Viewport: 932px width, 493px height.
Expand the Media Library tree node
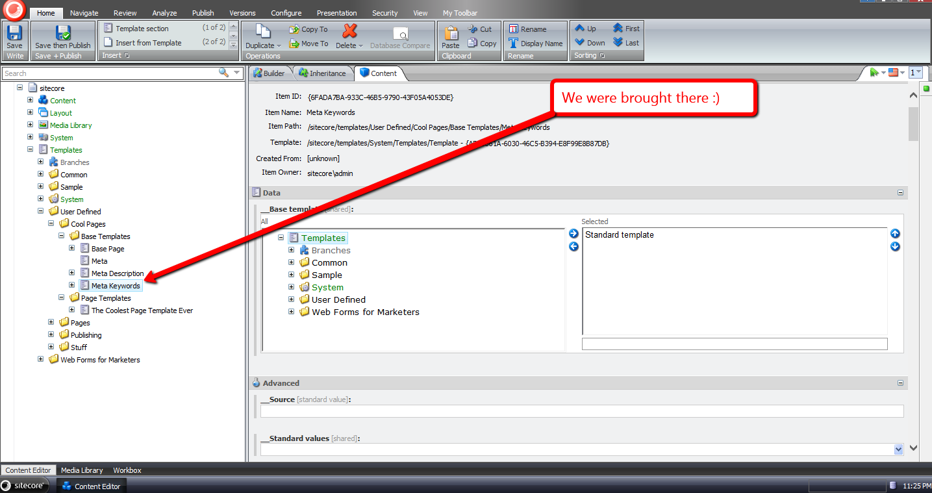pos(31,125)
